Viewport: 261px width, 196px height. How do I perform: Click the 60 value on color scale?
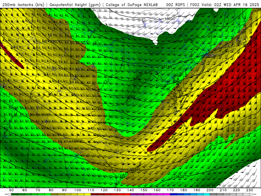(x=24, y=190)
